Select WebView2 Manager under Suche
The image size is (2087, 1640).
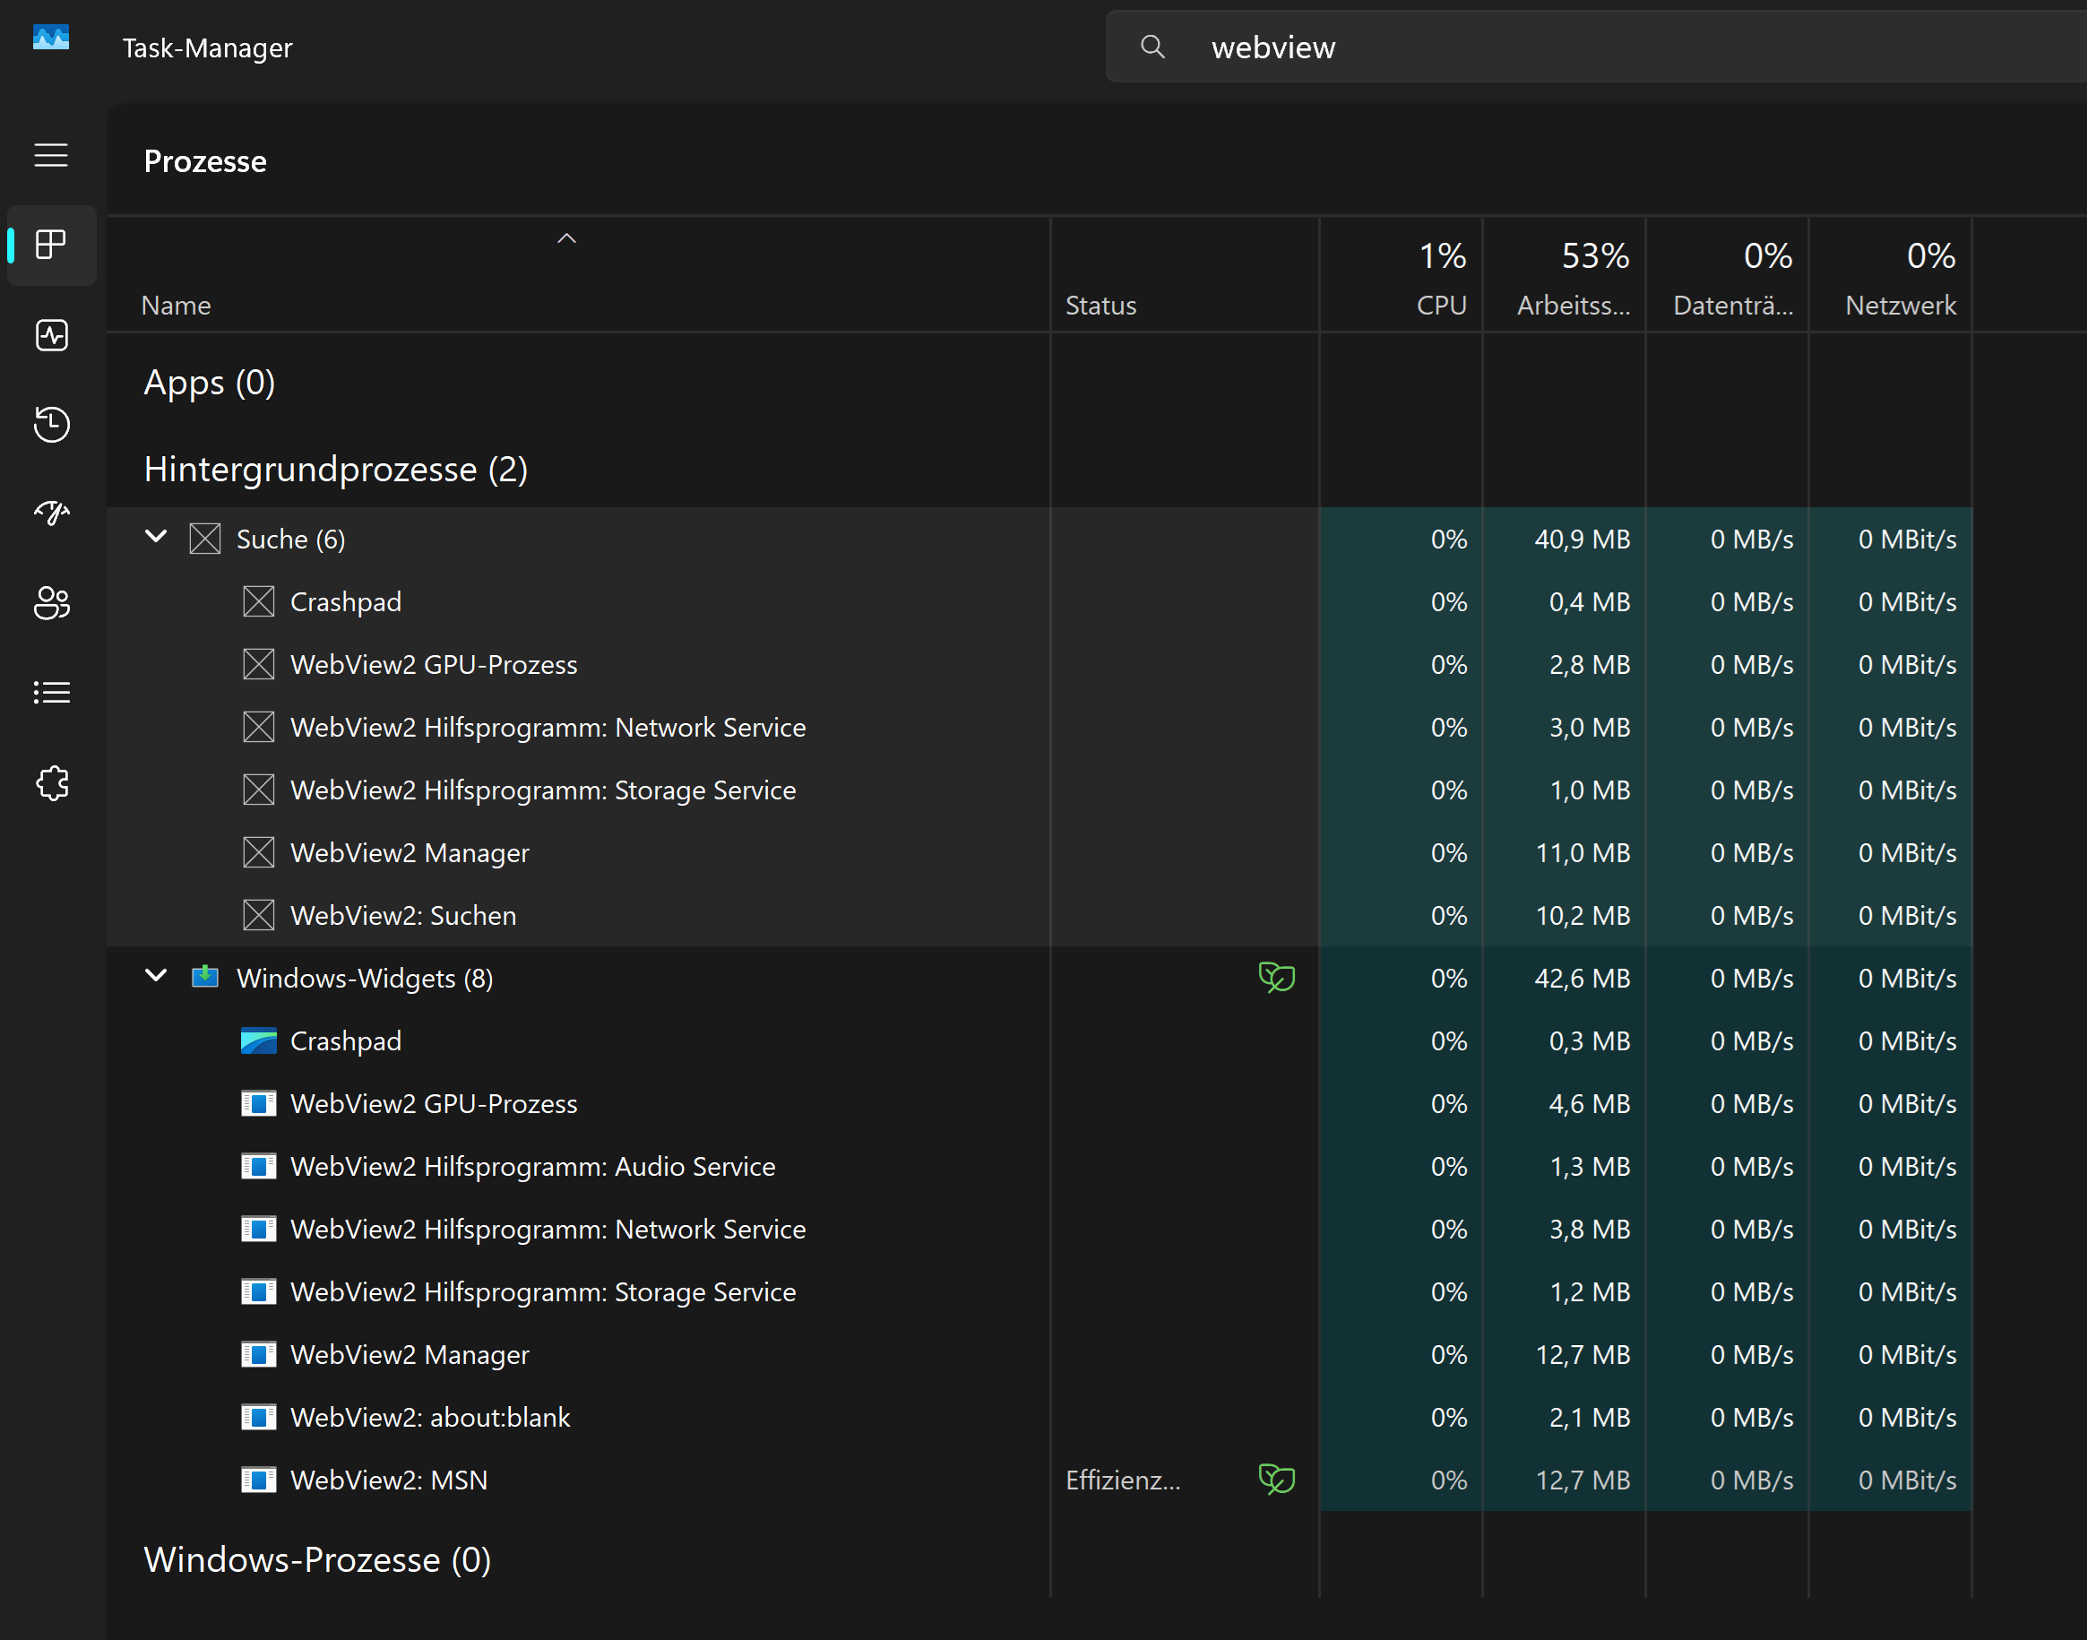click(409, 852)
